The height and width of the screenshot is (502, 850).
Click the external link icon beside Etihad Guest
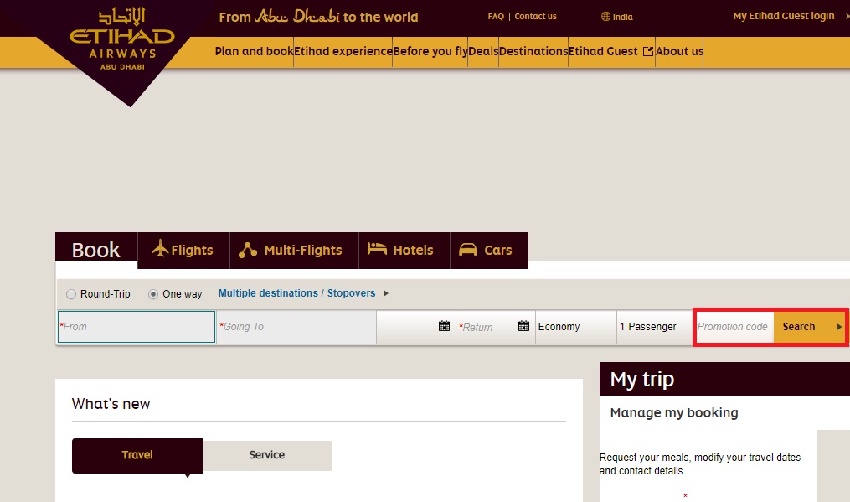pyautogui.click(x=648, y=52)
